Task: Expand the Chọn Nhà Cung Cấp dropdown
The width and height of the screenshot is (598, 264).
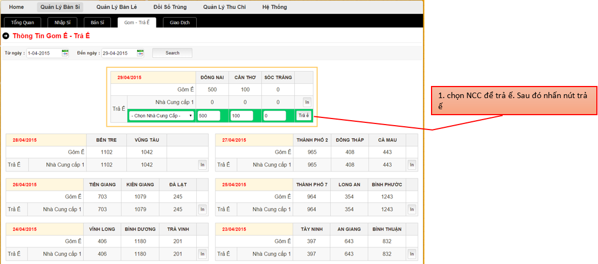Action: coord(161,116)
